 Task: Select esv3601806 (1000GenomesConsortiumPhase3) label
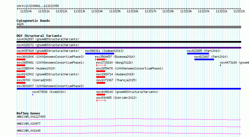[50, 57]
